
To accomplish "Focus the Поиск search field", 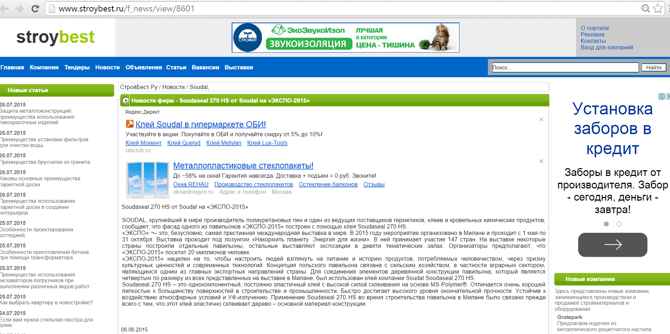I will 565,67.
